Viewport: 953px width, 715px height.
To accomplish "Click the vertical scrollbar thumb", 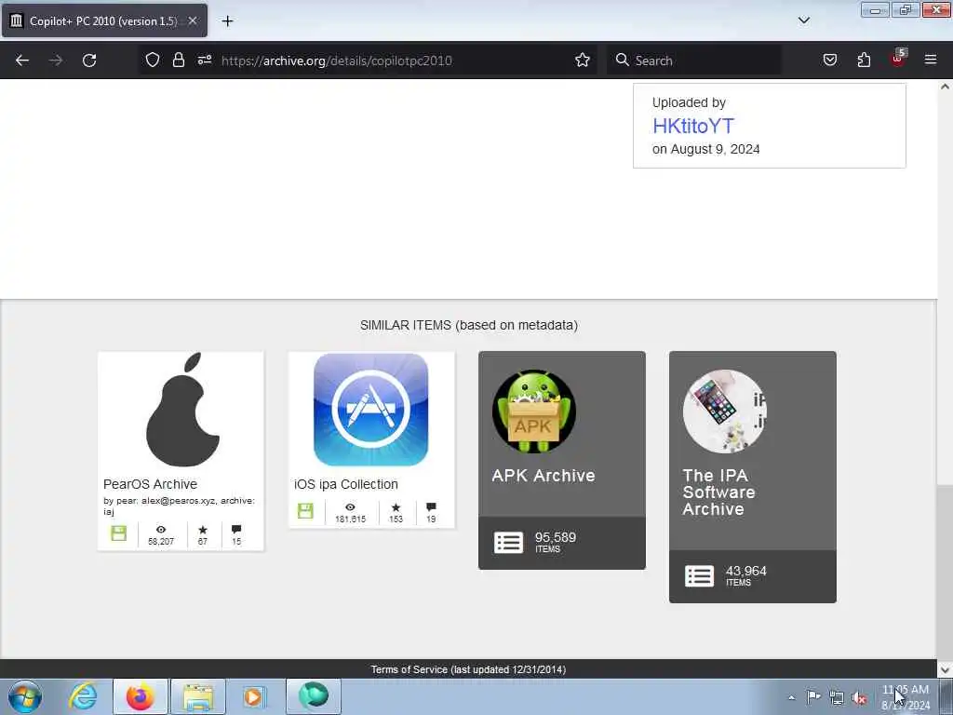I will coord(945,573).
